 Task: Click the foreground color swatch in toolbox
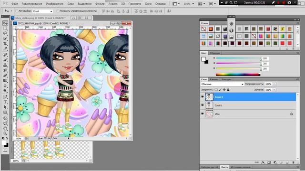[4, 143]
